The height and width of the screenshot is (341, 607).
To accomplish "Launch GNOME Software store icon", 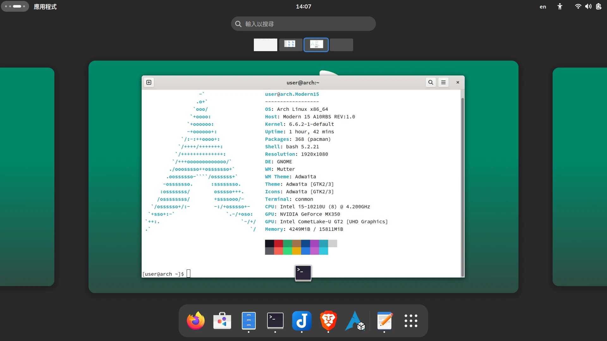I will click(222, 321).
